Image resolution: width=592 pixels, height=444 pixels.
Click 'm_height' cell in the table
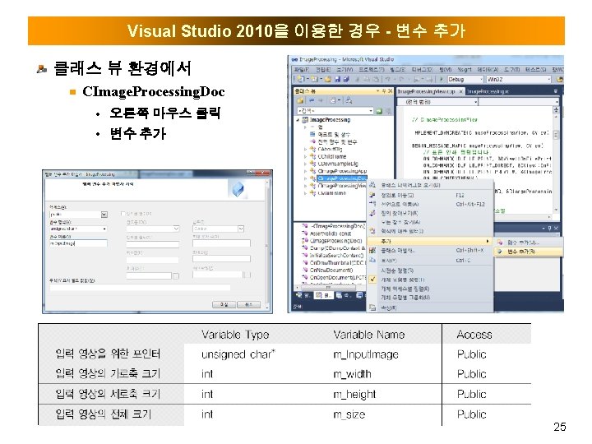354,394
